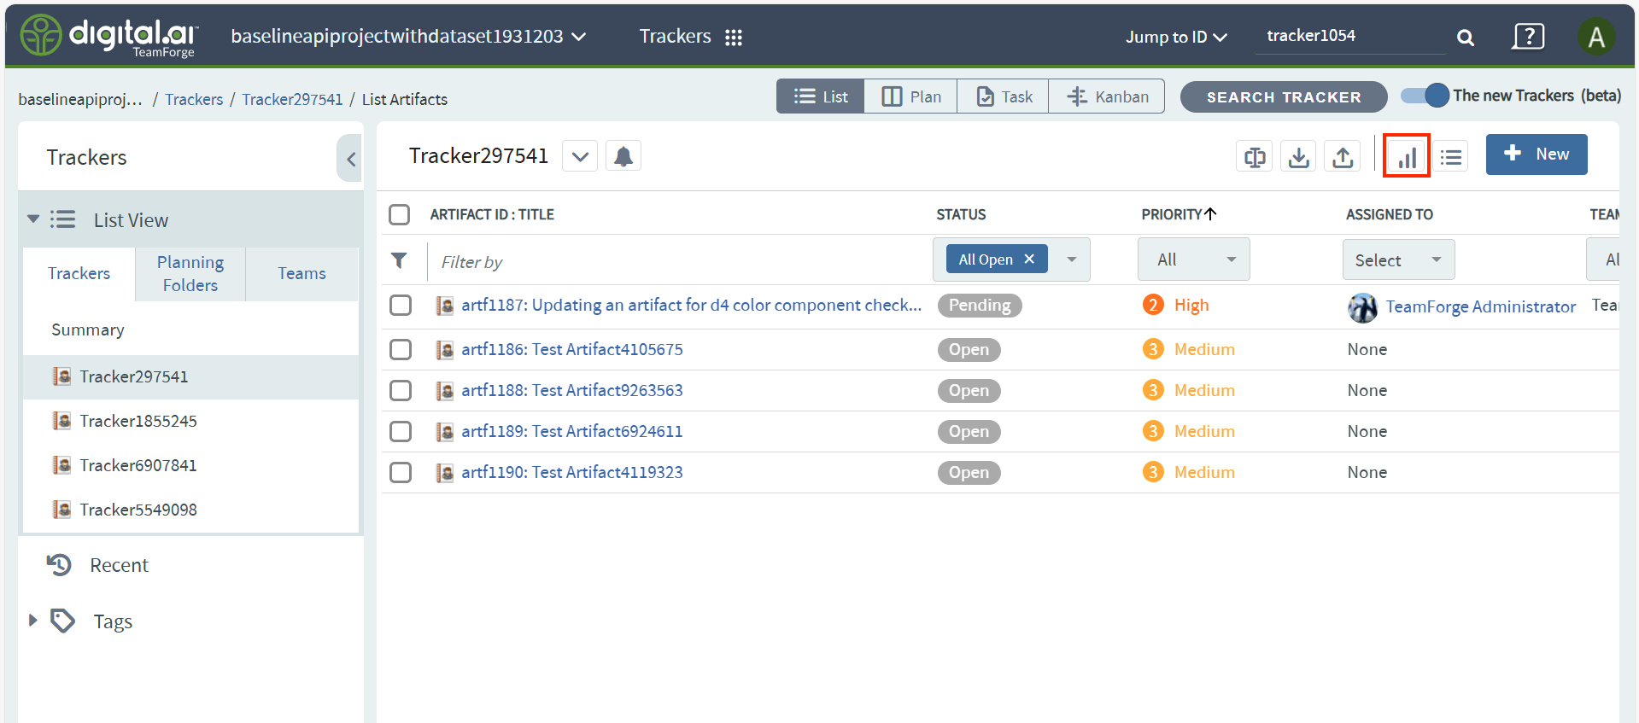The width and height of the screenshot is (1639, 723).
Task: Open the column list configuration icon
Action: (x=1450, y=157)
